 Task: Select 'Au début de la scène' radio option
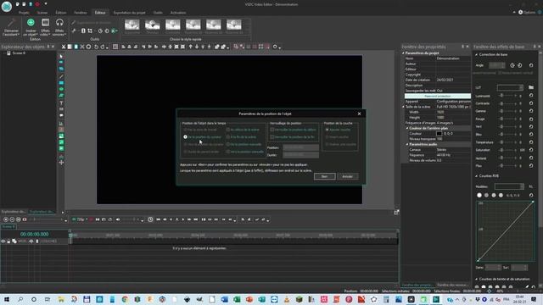click(228, 130)
